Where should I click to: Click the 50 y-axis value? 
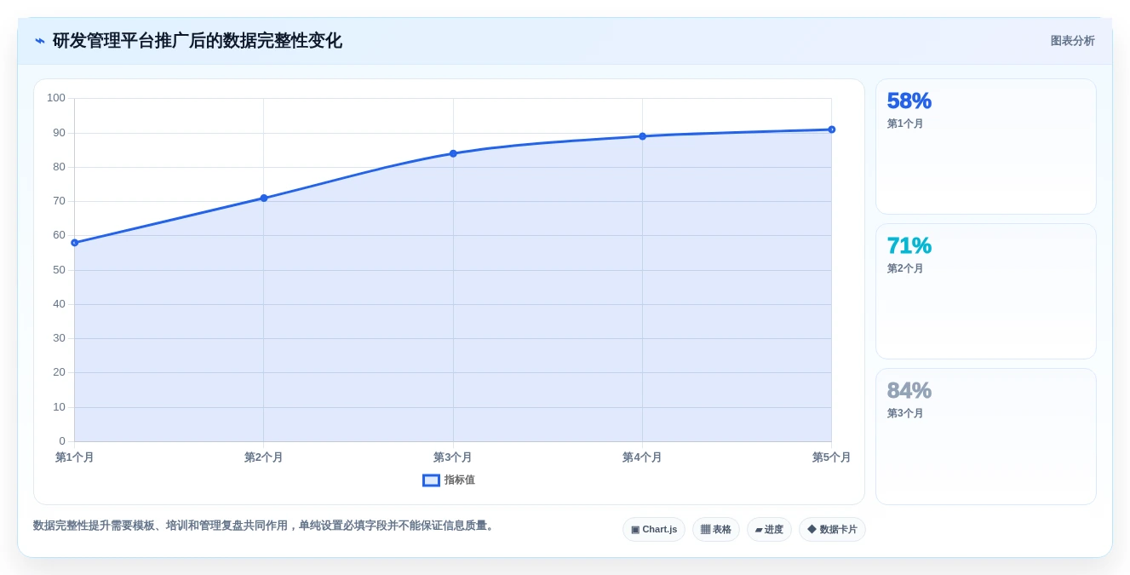(59, 270)
